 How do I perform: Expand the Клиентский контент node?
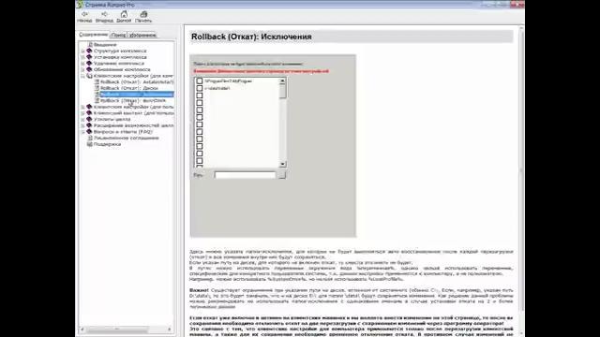point(82,113)
